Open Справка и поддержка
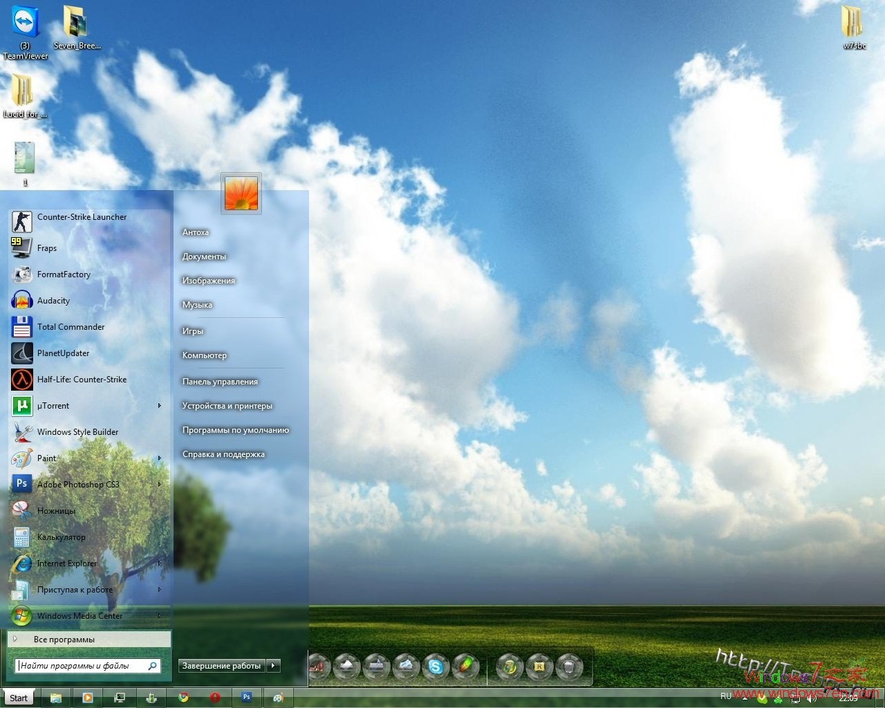Image resolution: width=885 pixels, height=708 pixels. [x=223, y=454]
